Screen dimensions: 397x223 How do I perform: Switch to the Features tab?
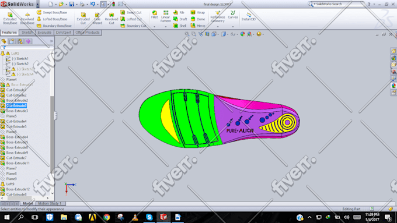click(9, 33)
